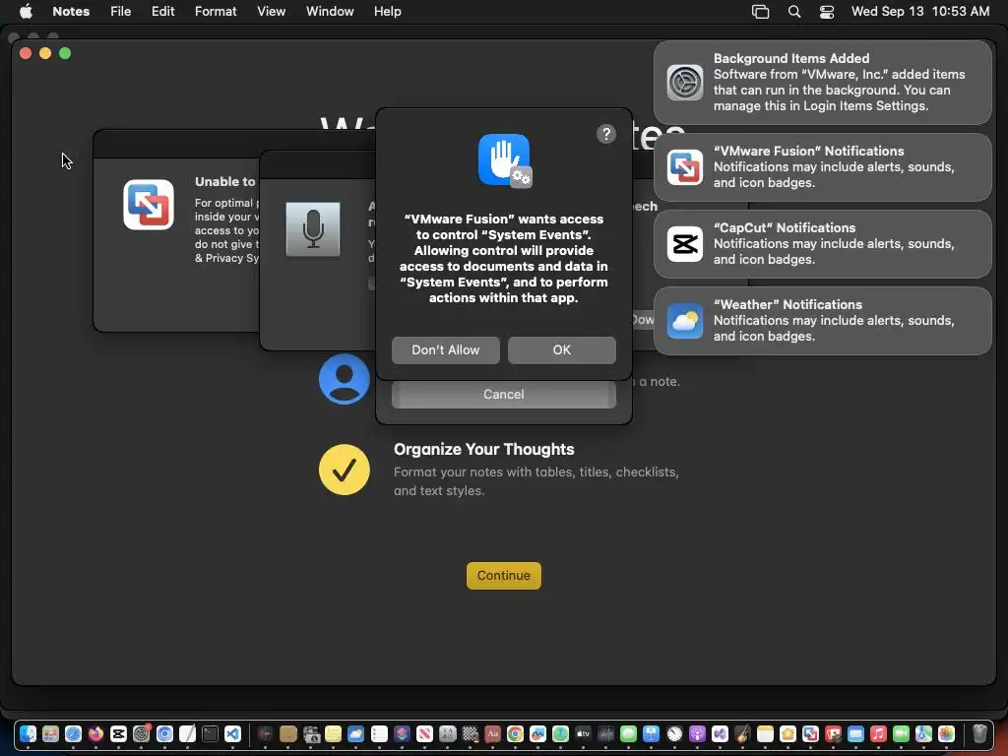Open System Settings from the Dock
Image resolution: width=1008 pixels, height=756 pixels.
click(142, 733)
